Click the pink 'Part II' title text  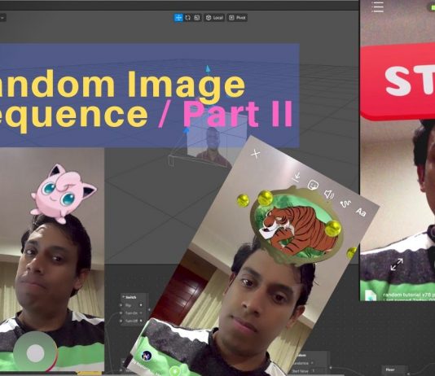(x=238, y=114)
